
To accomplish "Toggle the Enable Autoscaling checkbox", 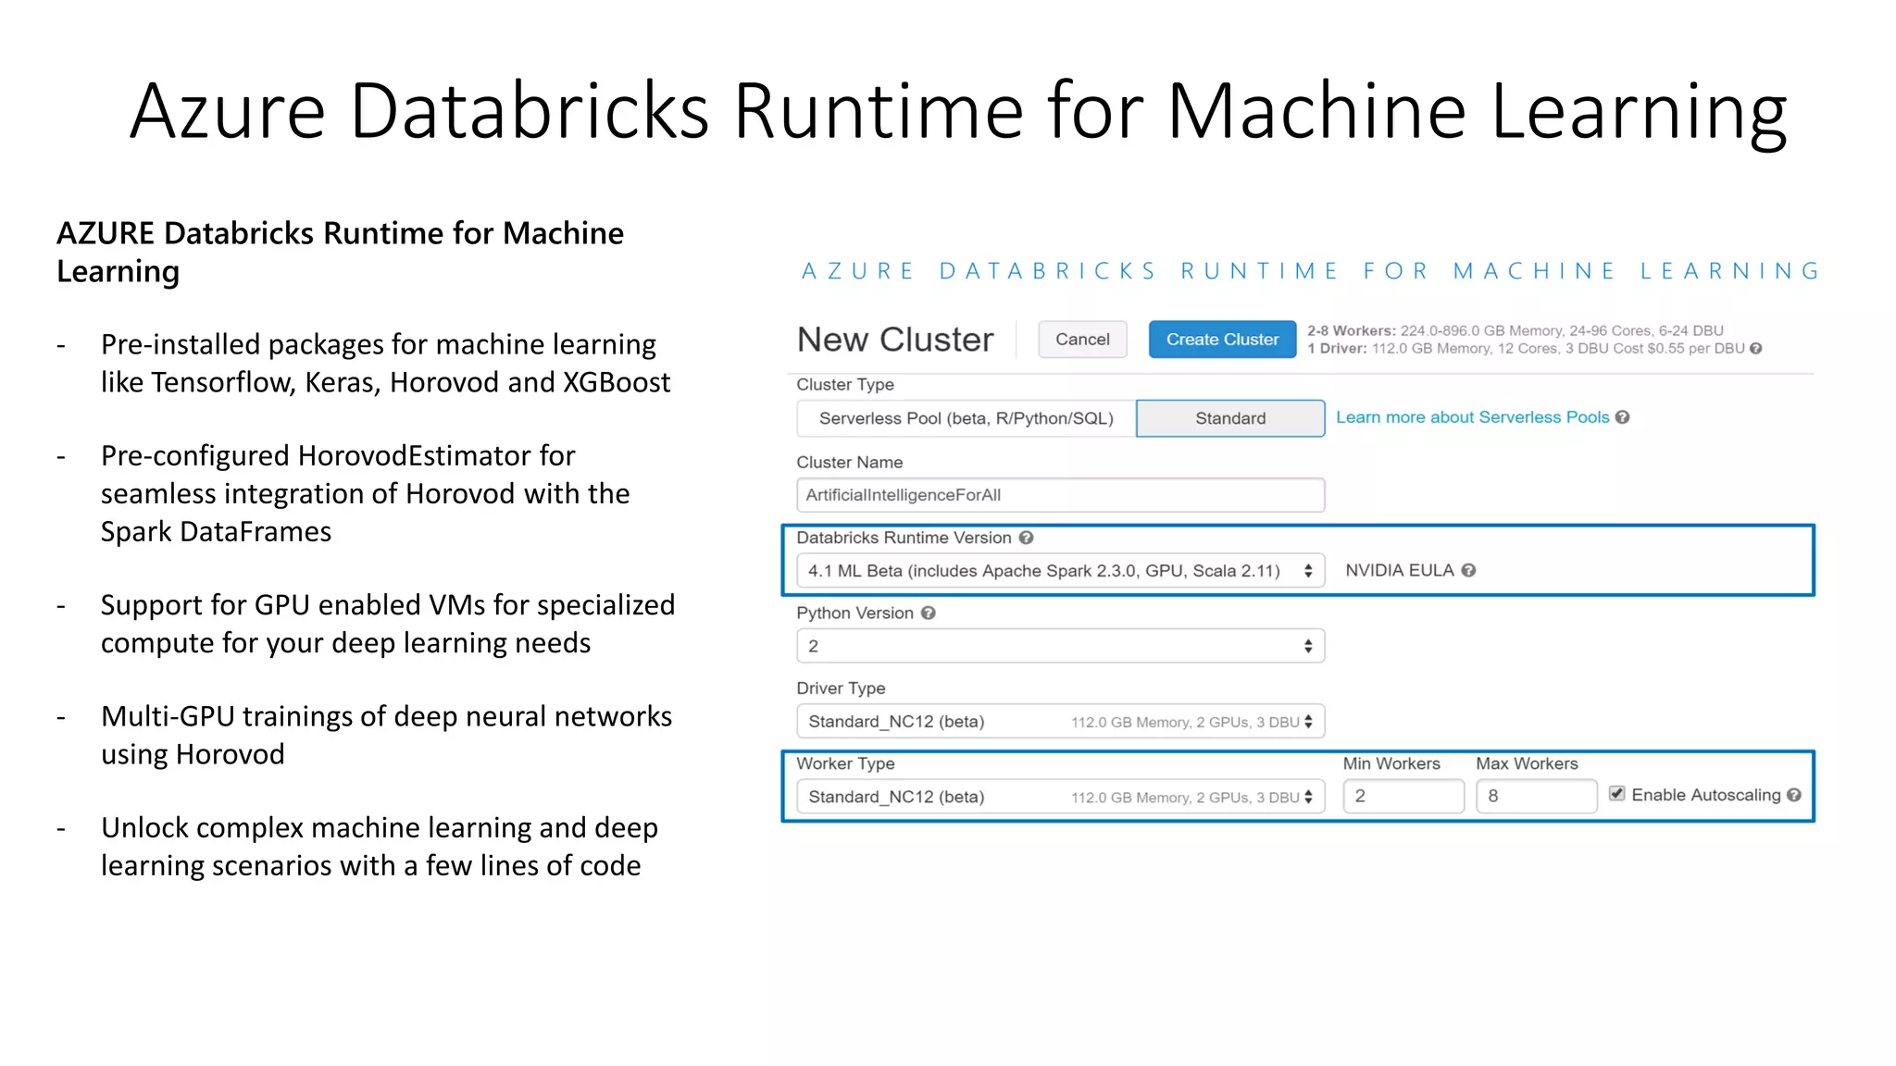I will pyautogui.click(x=1616, y=794).
